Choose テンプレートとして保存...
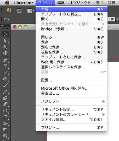Viewport: 119px width, 141px height. click(x=72, y=57)
